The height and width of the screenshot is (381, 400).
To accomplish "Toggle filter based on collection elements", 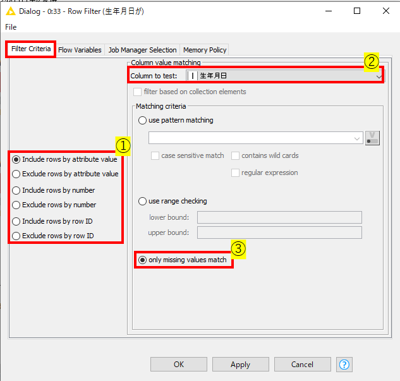I will [x=137, y=92].
